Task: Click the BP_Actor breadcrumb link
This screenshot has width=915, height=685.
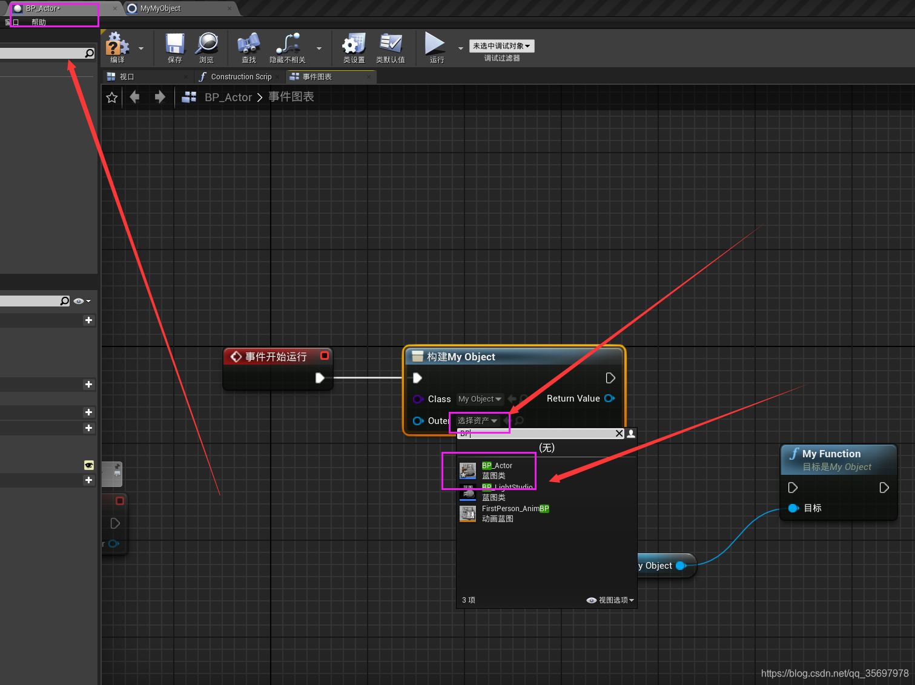Action: tap(228, 97)
